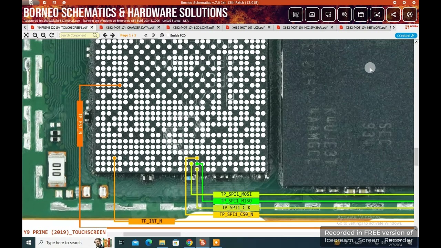Close the LCD LIGHT.pdf tab
Viewport: 441px width, 248px height.
pos(218,28)
